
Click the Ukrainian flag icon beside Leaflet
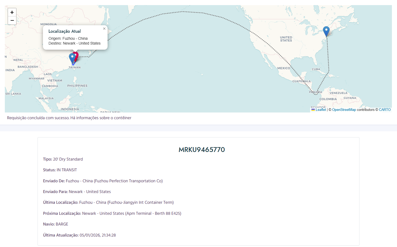[313, 110]
